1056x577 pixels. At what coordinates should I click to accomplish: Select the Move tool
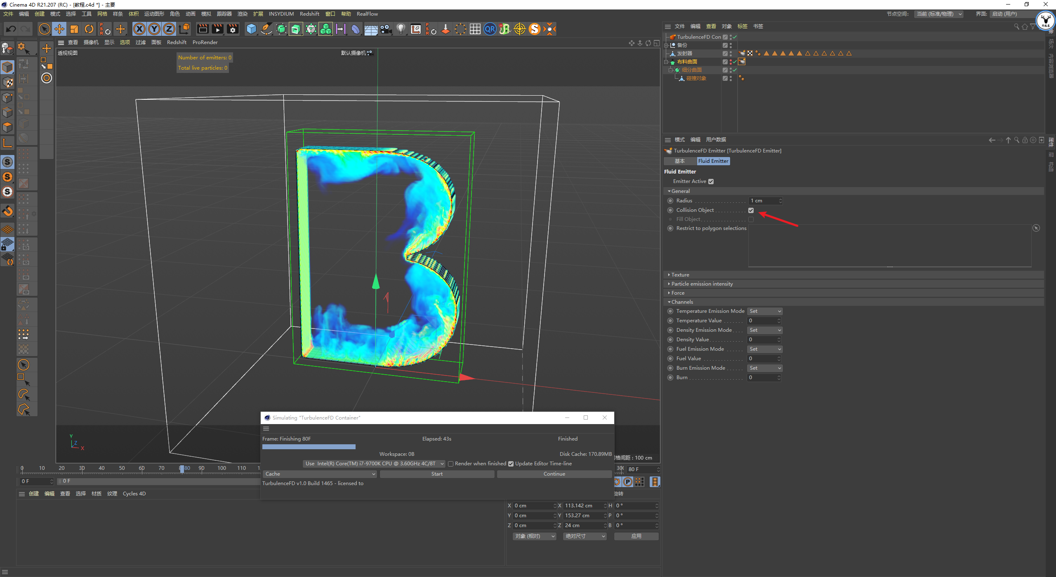coord(59,29)
